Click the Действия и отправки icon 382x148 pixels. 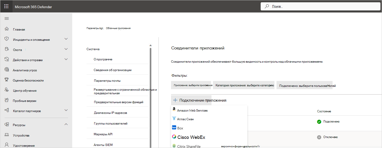(x=7, y=60)
